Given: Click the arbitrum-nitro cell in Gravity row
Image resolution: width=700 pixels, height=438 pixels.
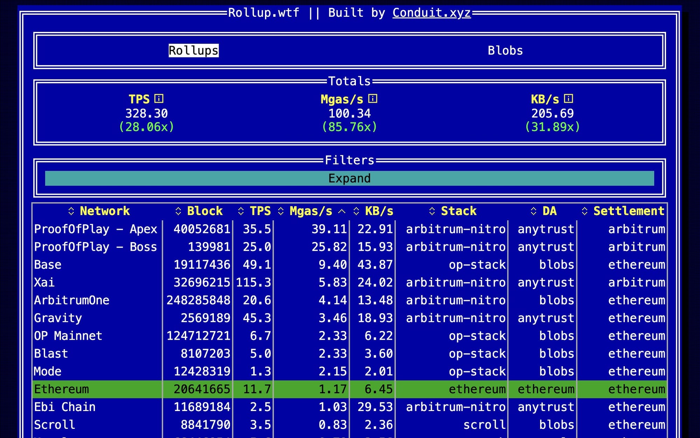Looking at the screenshot, I should coord(456,318).
